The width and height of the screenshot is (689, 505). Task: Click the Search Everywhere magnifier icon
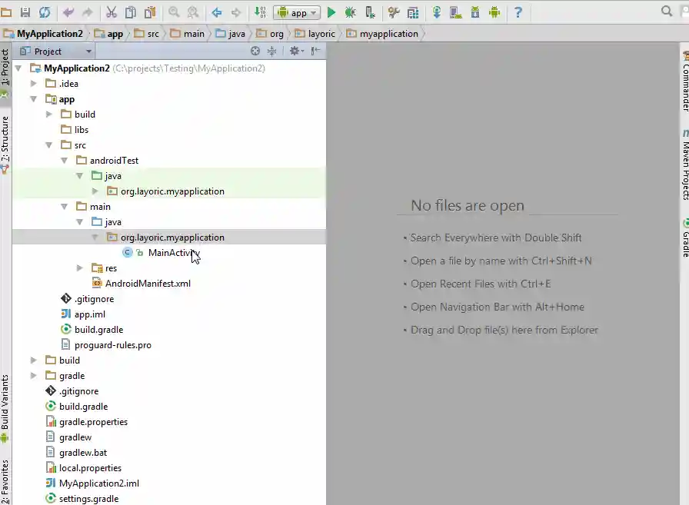click(x=667, y=12)
